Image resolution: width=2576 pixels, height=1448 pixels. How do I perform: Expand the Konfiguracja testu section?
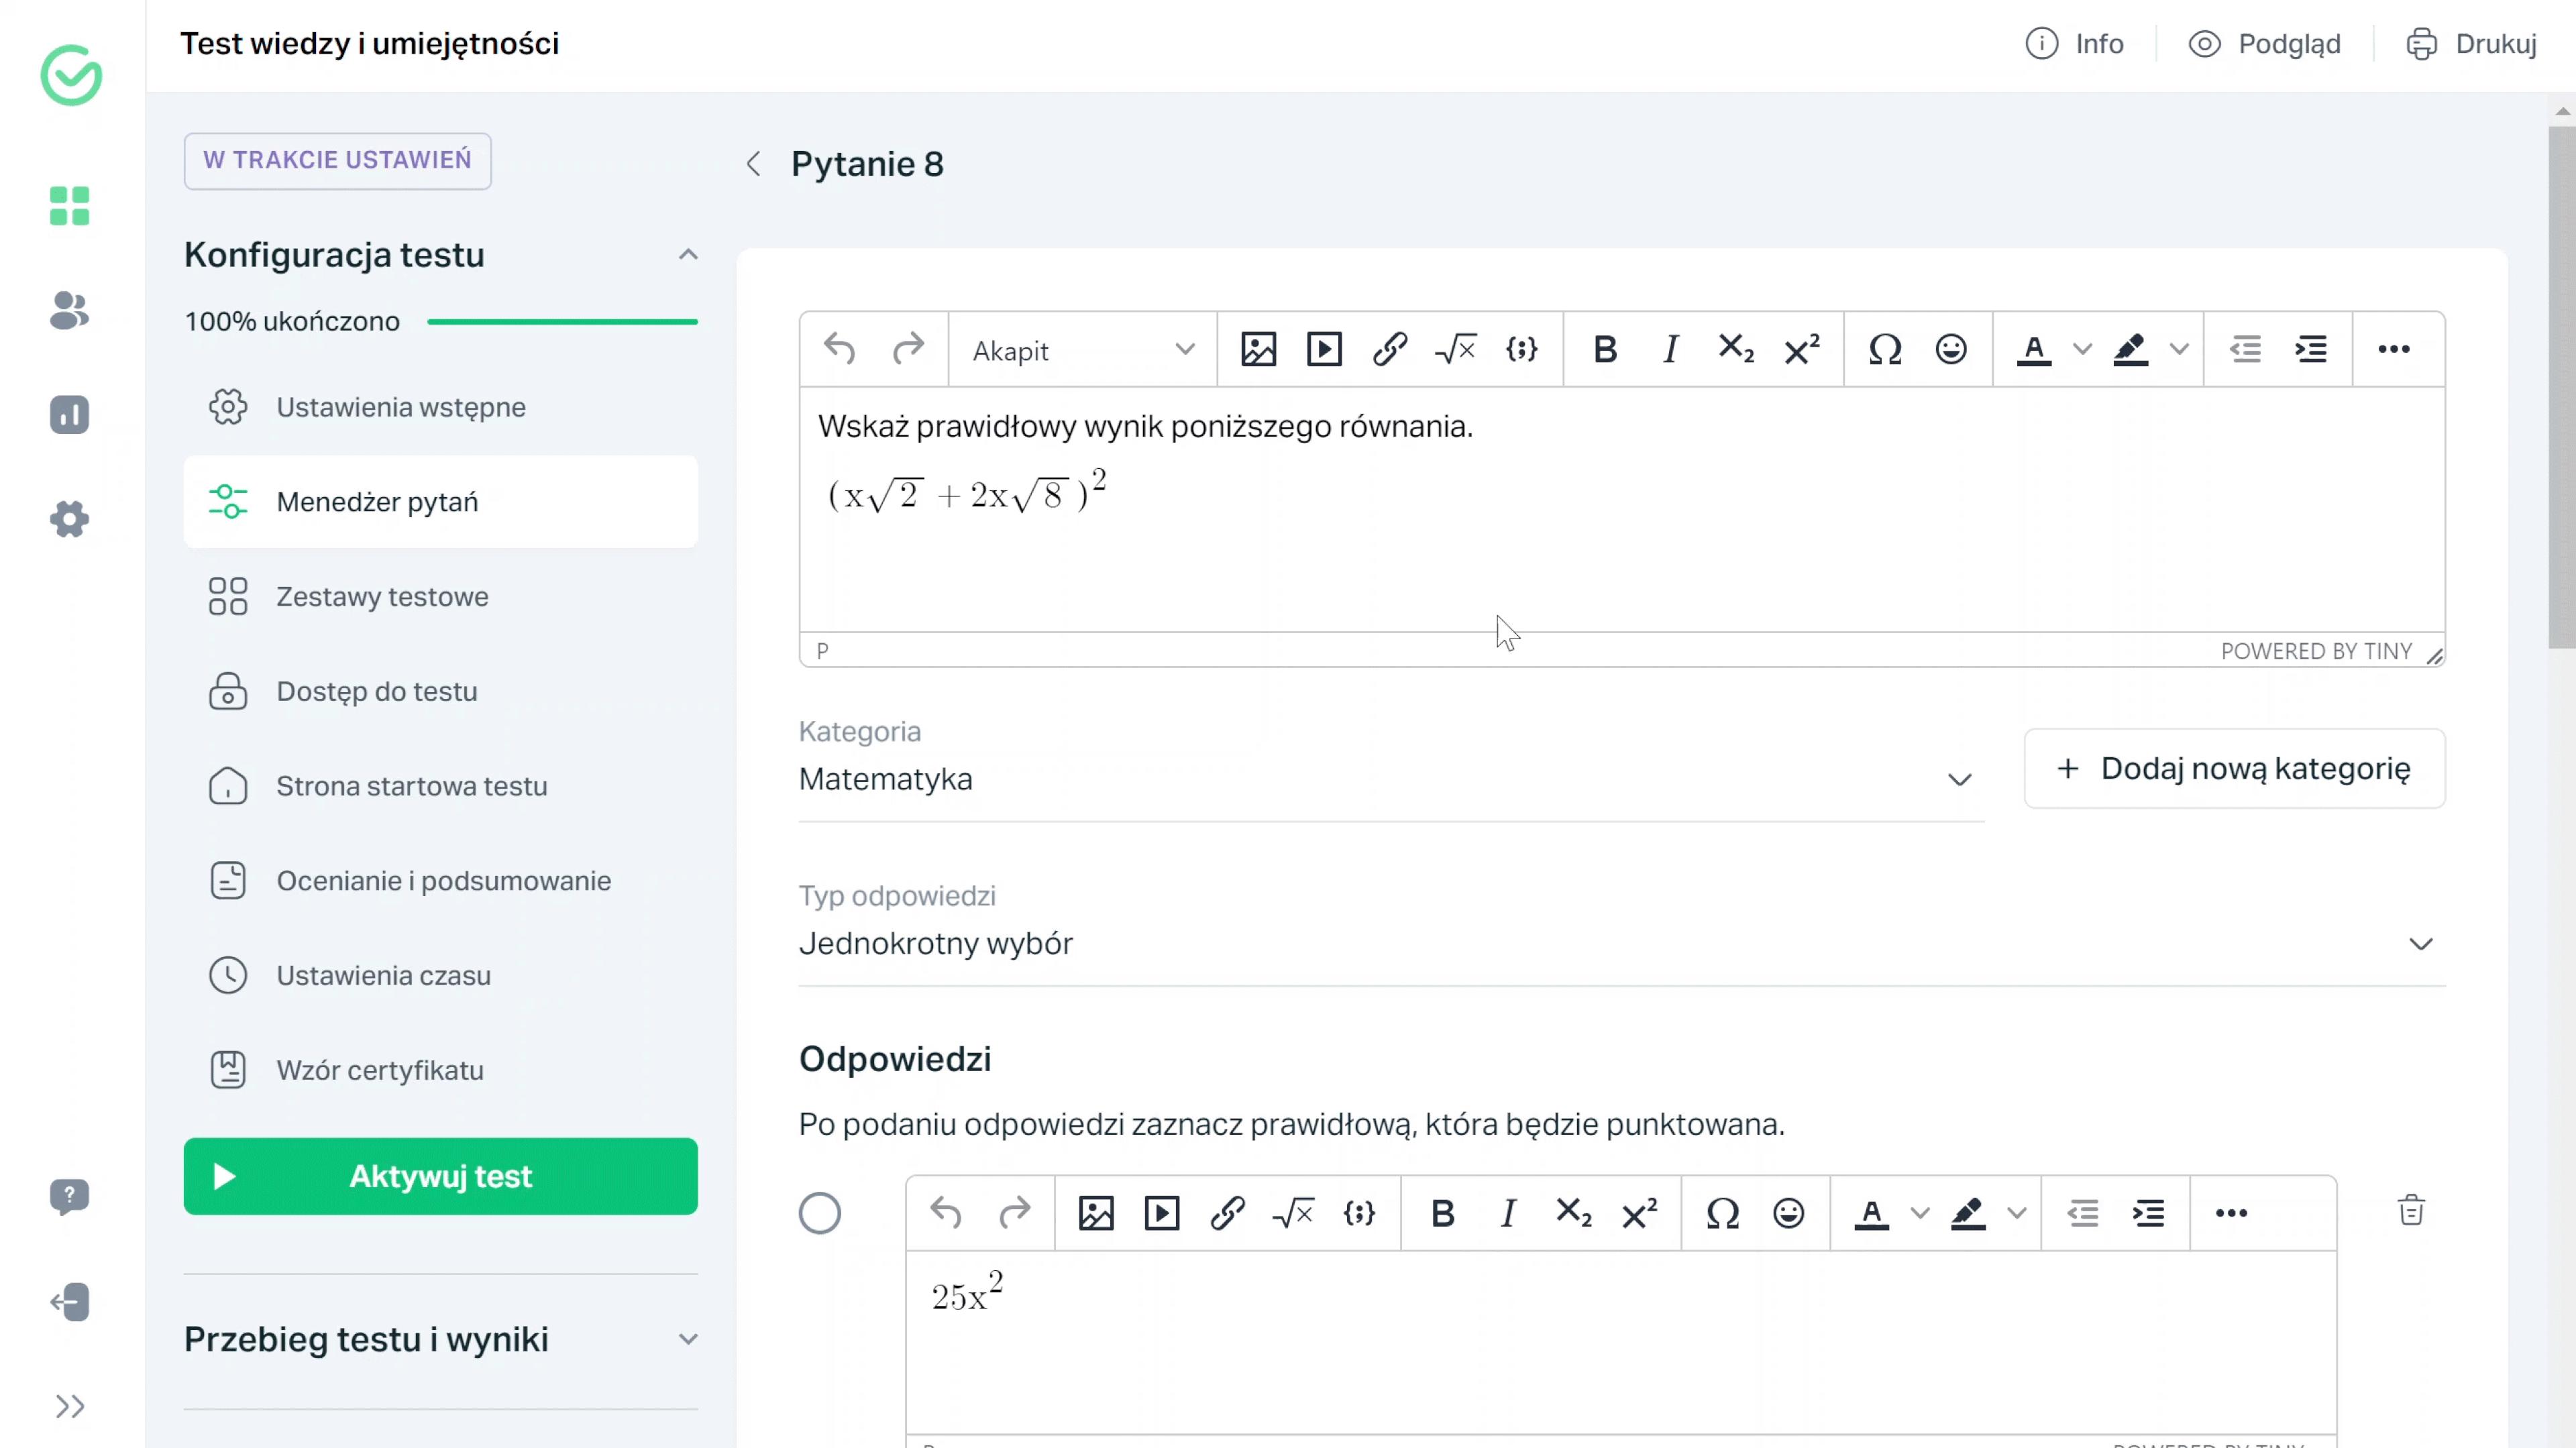688,255
